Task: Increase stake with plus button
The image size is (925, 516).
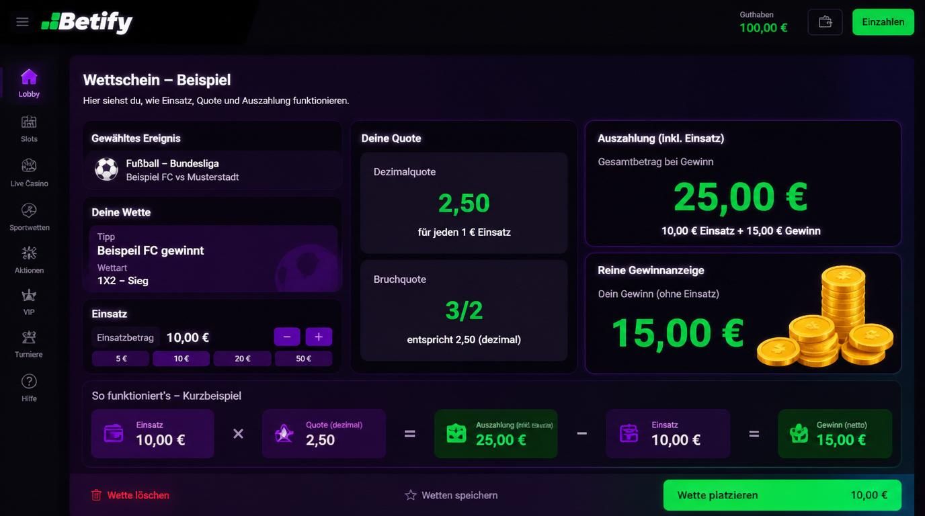Action: pos(319,337)
